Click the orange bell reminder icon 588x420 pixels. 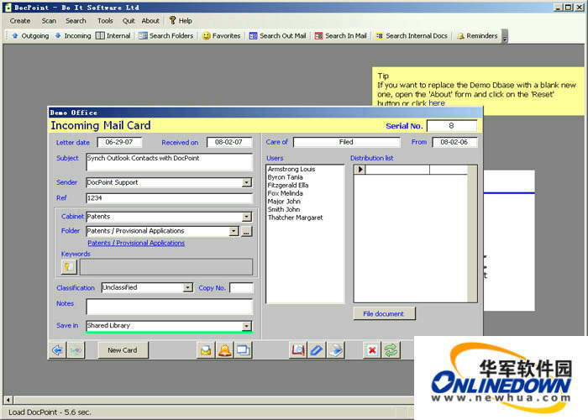coord(224,350)
